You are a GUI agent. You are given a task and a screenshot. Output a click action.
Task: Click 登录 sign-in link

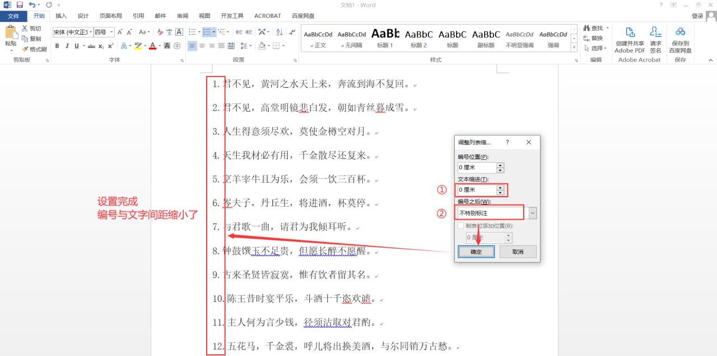coord(697,16)
